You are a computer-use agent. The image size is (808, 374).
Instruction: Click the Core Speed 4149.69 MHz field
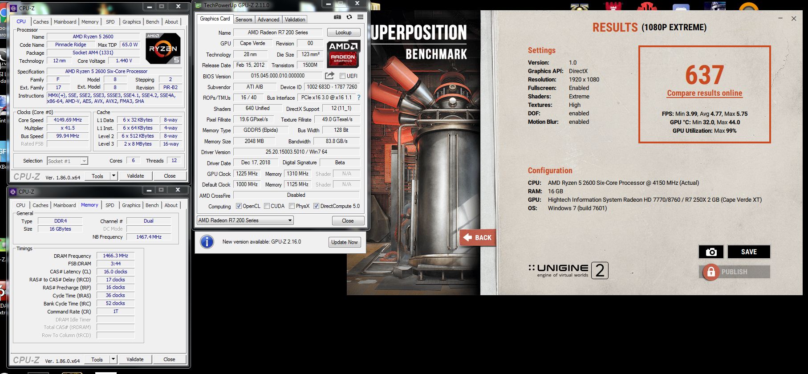click(68, 120)
